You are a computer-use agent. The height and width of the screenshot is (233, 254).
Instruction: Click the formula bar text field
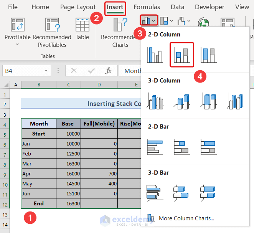click(130, 71)
